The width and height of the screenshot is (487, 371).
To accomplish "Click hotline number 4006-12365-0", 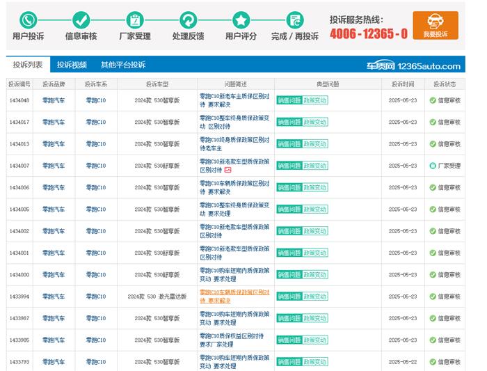I will click(x=369, y=33).
